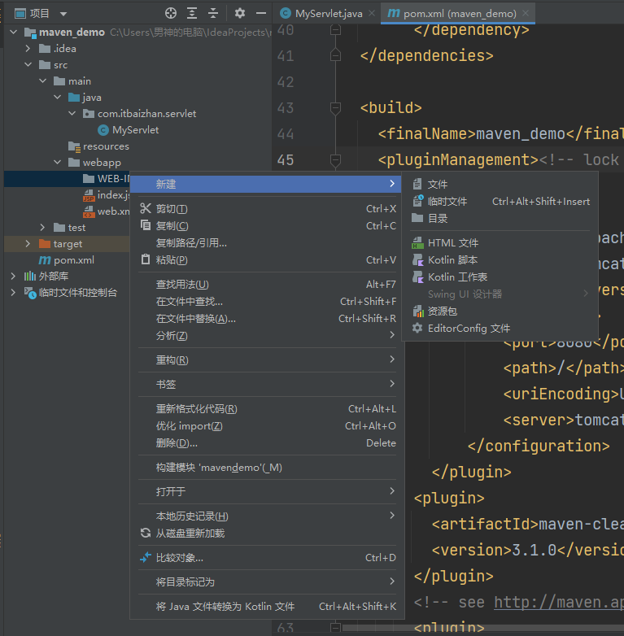624x636 pixels.
Task: Open the 分析 submenu
Action: tap(267, 335)
